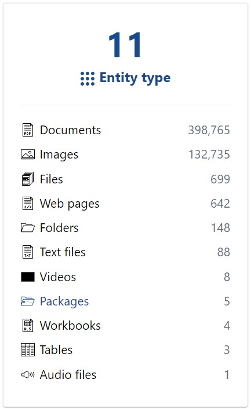
Task: Open the Text files entity type
Action: point(63,252)
